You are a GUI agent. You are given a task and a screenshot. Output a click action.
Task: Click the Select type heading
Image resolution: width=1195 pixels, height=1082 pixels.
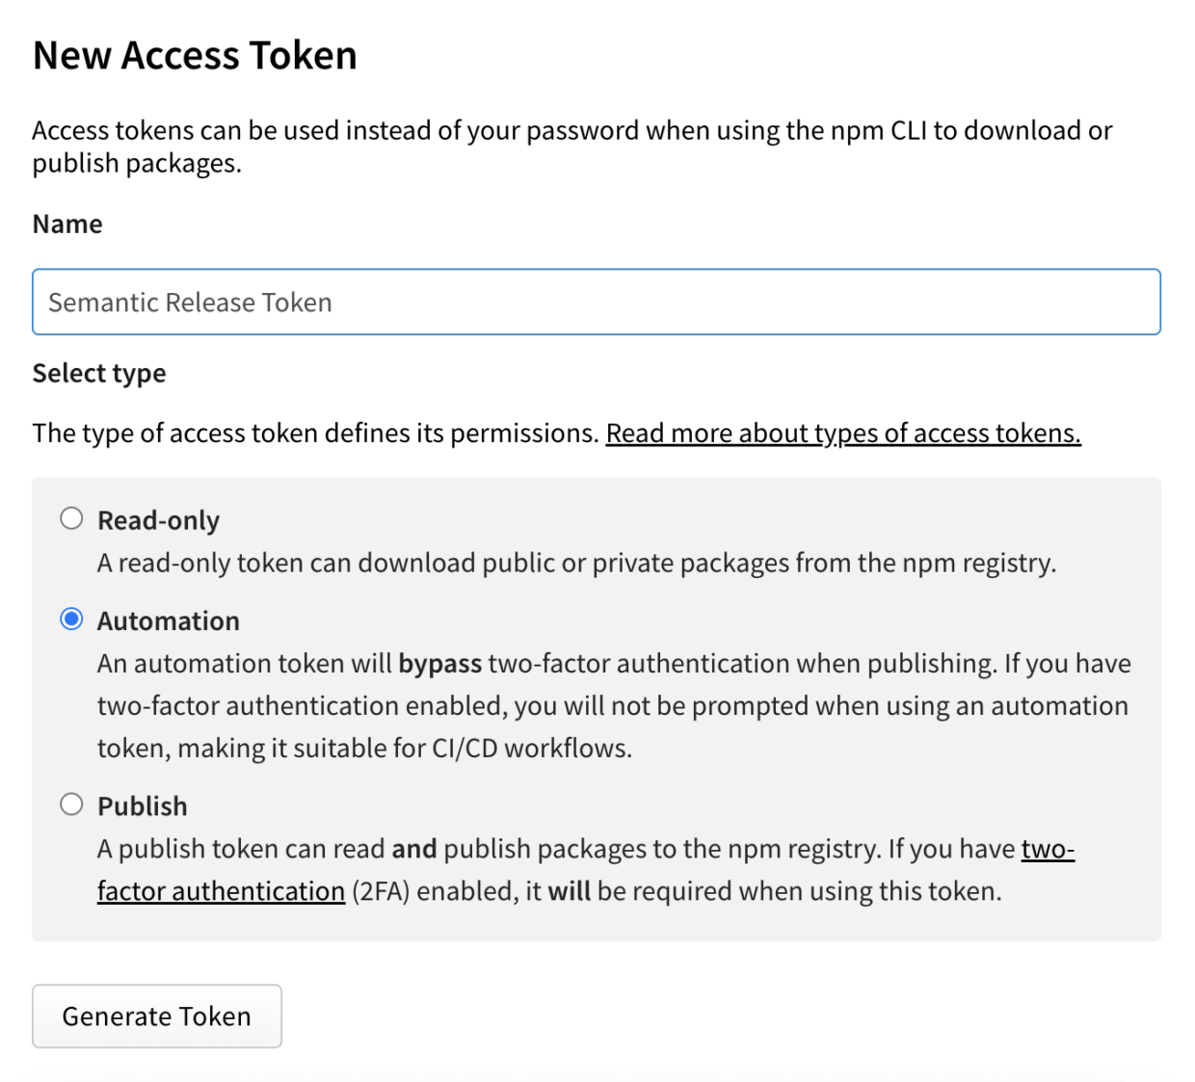99,373
